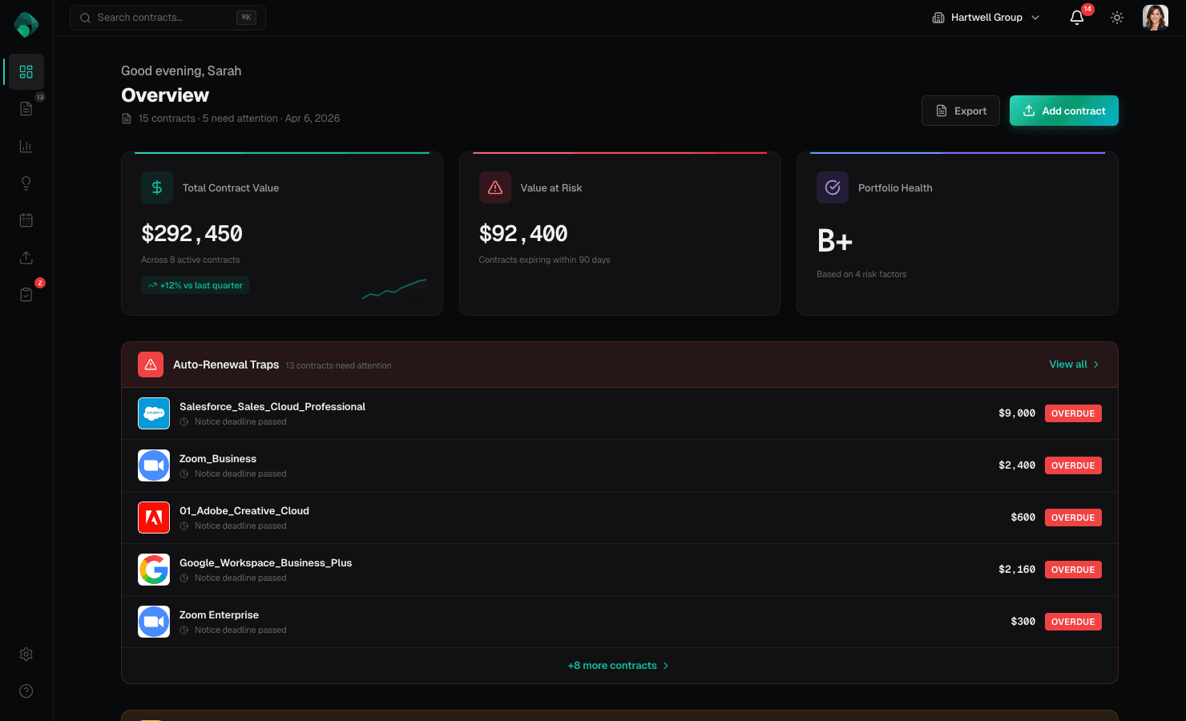Click the Export button
1186x721 pixels.
tap(960, 111)
